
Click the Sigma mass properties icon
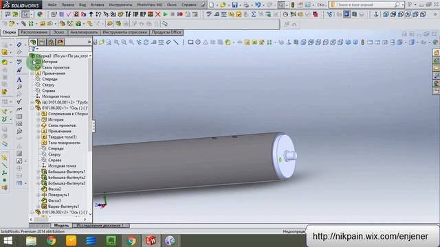click(254, 14)
